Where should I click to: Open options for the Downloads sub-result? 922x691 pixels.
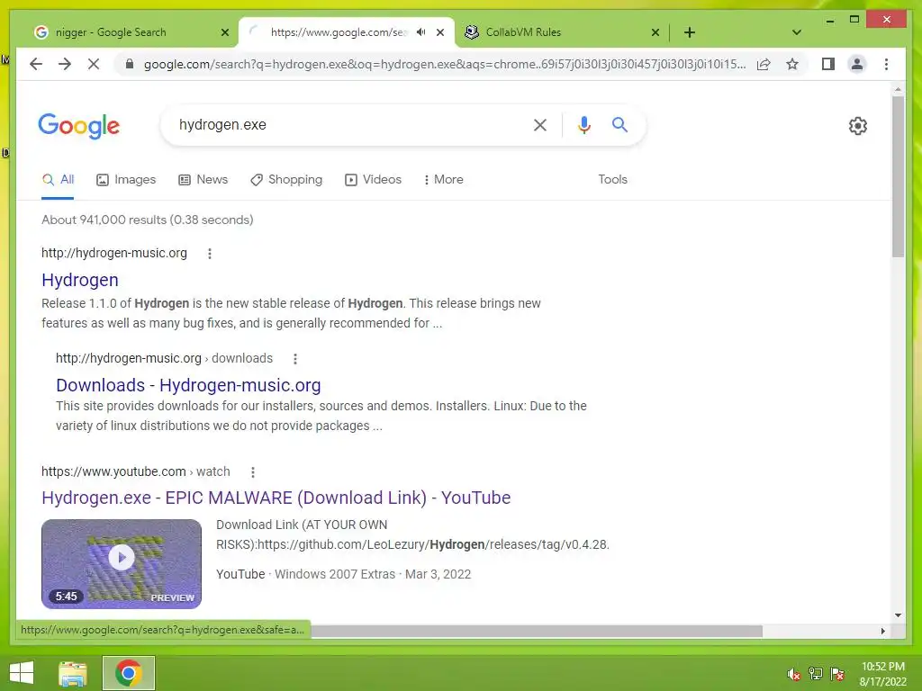click(x=295, y=358)
